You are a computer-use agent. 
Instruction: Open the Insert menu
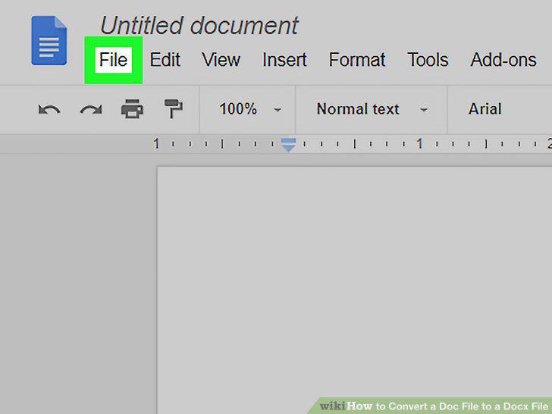284,60
